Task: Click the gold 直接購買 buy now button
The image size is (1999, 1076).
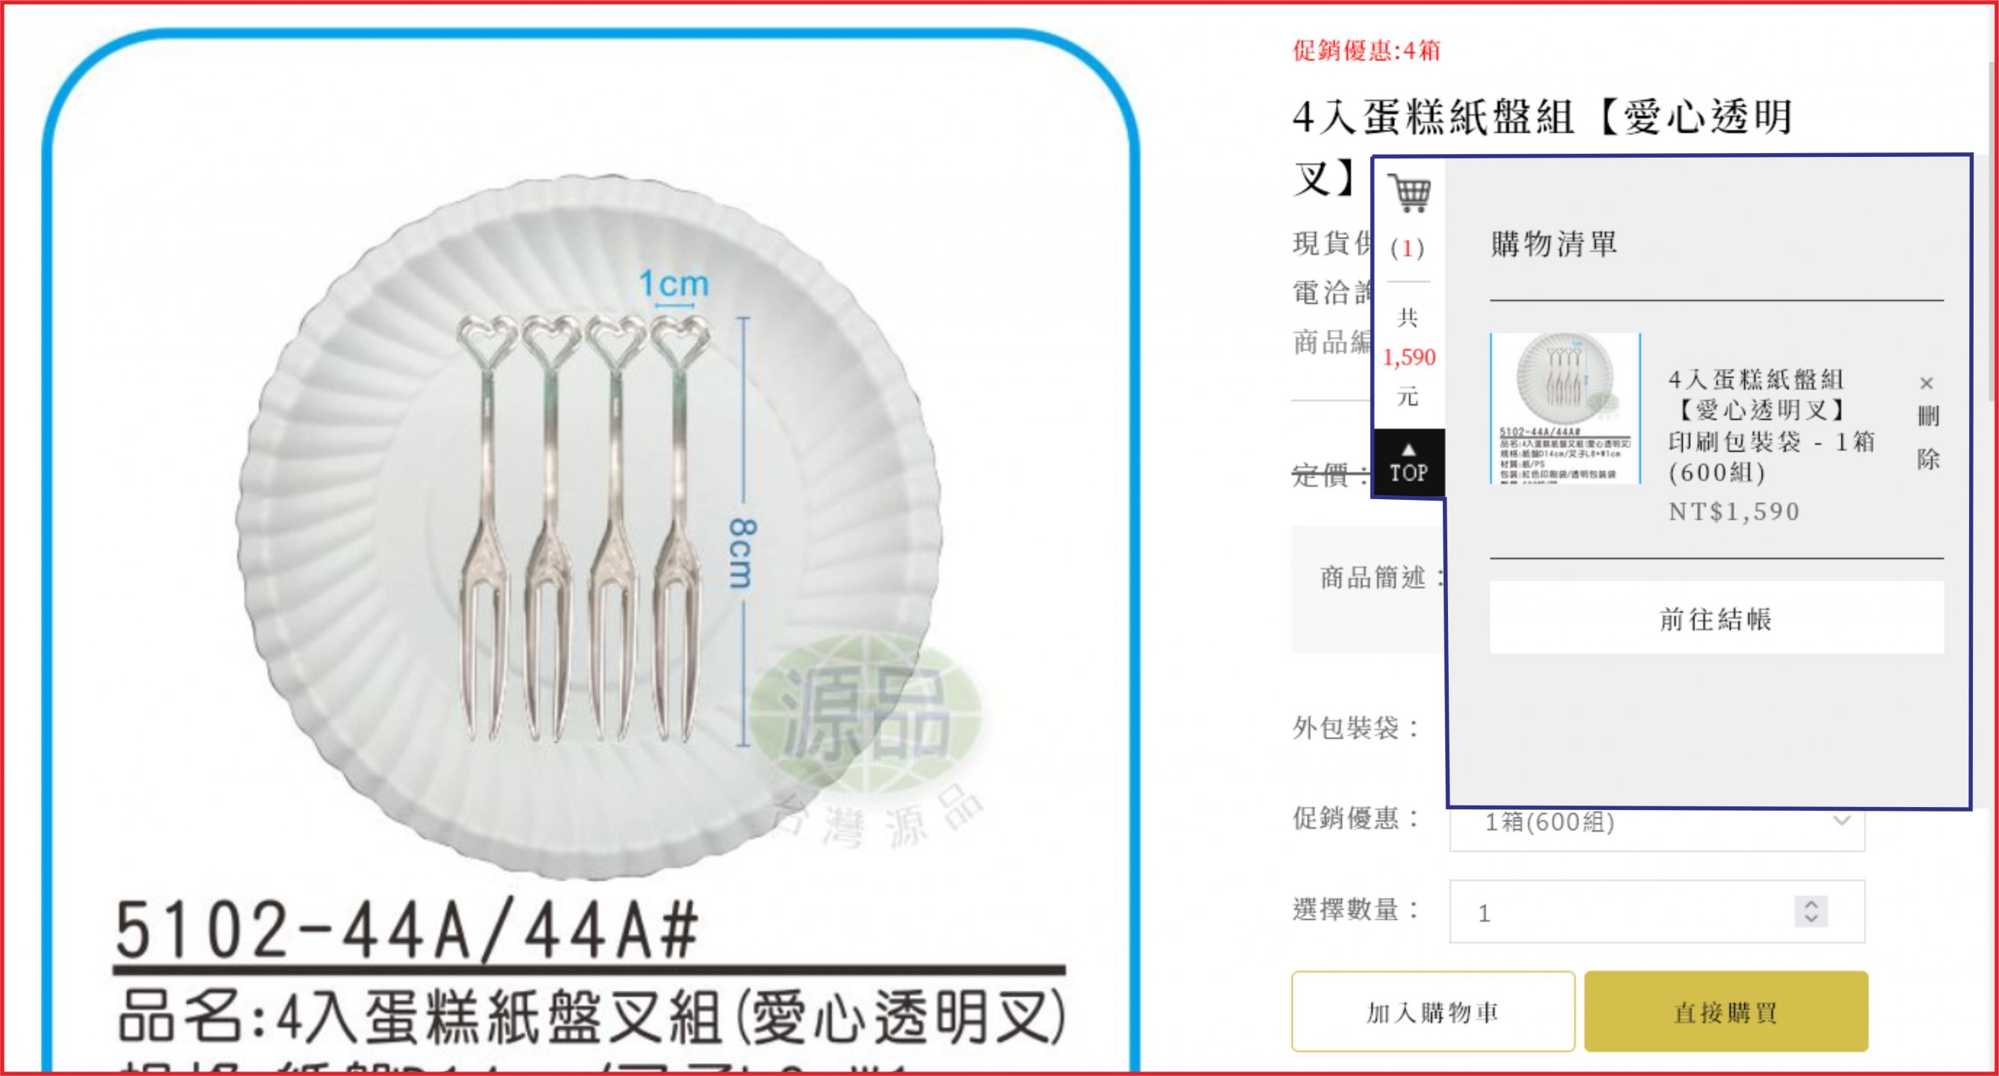Action: click(x=1726, y=1012)
